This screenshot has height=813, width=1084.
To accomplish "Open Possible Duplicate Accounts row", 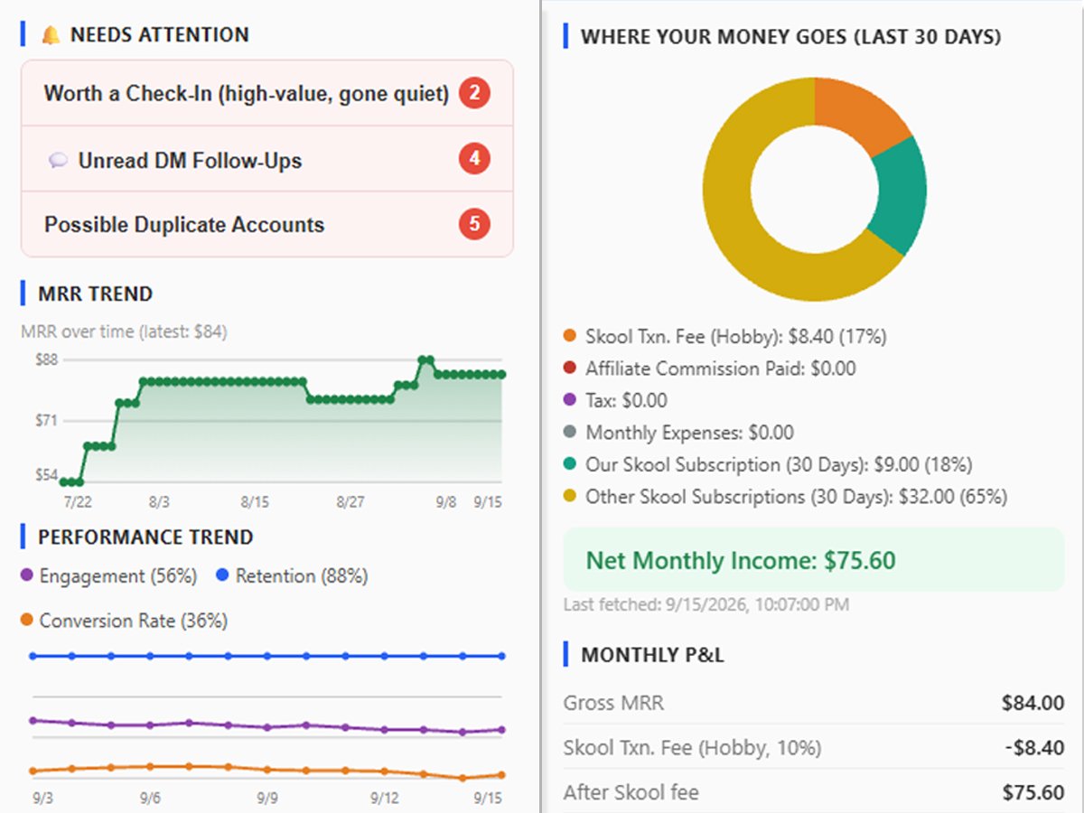I will point(267,224).
